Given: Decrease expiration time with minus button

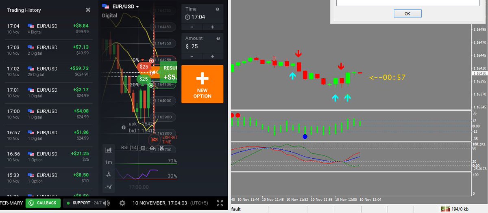Looking at the screenshot, I should (192, 27).
